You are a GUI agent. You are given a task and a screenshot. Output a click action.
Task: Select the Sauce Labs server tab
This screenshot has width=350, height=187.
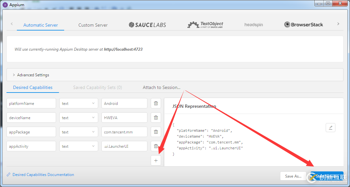coord(147,25)
